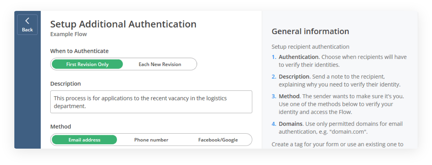This screenshot has width=432, height=165.
Task: Choose Email address as authentication method
Action: pos(84,140)
